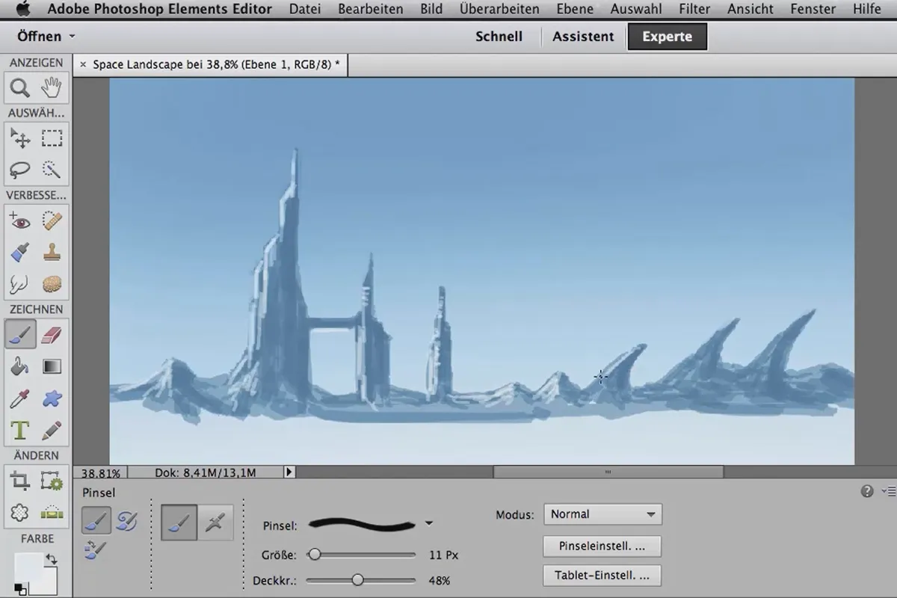Screen dimensions: 897x598
Task: Select the Lasso tool
Action: pyautogui.click(x=20, y=170)
